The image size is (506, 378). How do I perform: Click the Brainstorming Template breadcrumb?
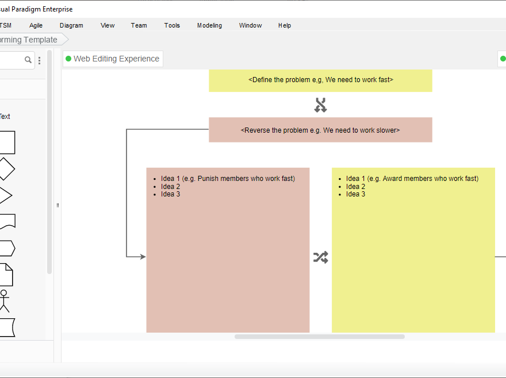(x=30, y=40)
